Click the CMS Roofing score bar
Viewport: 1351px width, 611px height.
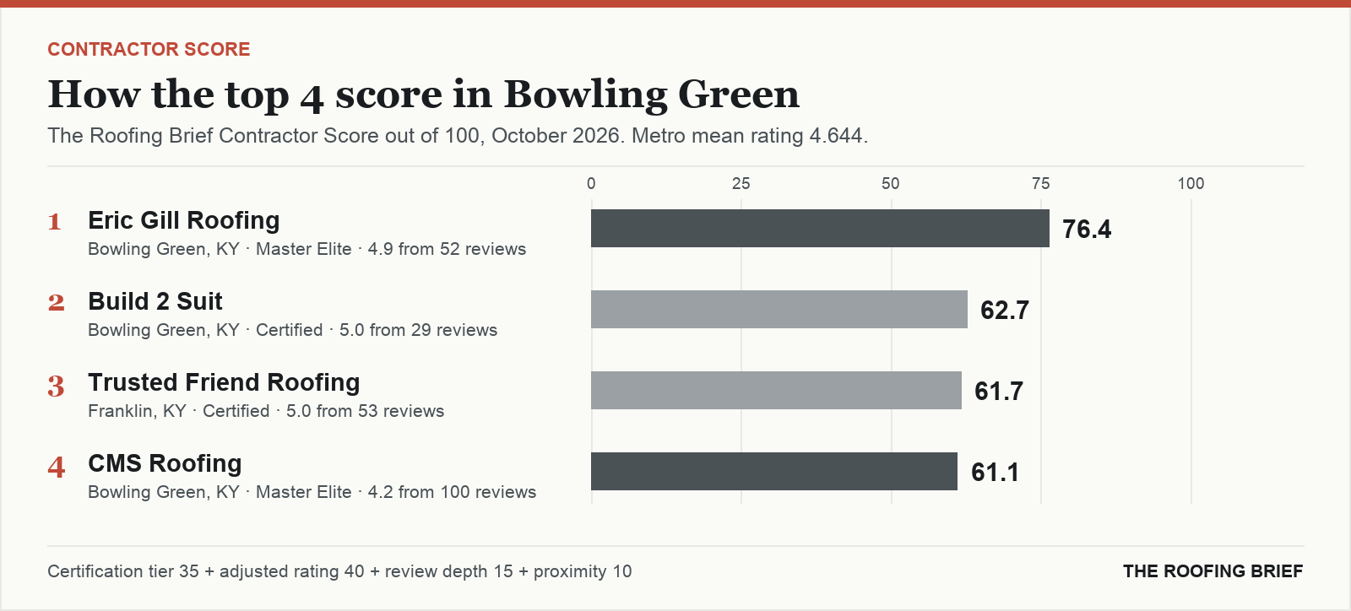coord(774,472)
